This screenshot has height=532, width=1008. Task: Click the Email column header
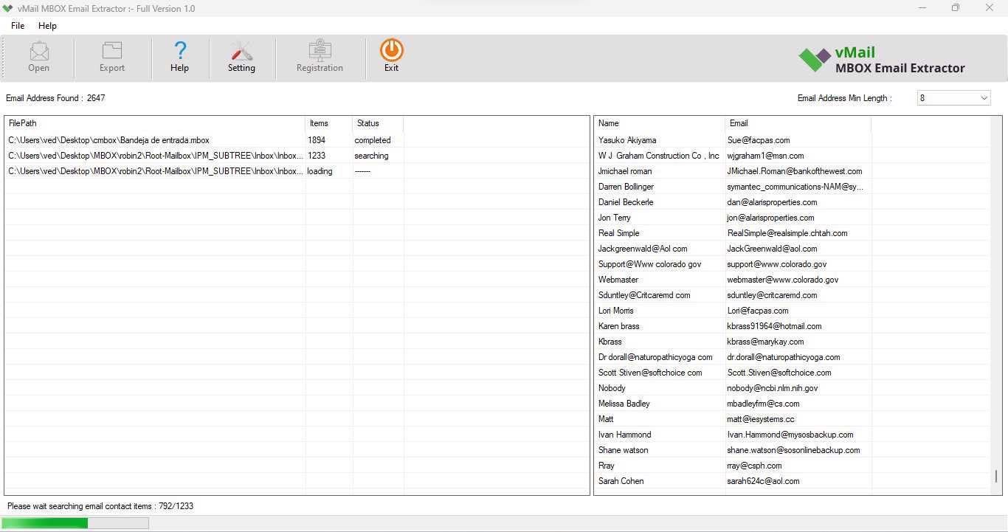click(798, 123)
